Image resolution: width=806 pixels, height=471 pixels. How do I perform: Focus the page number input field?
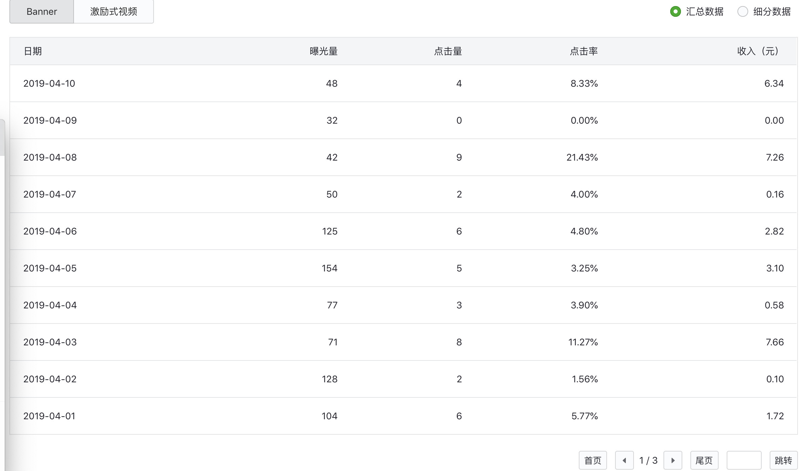tap(744, 460)
